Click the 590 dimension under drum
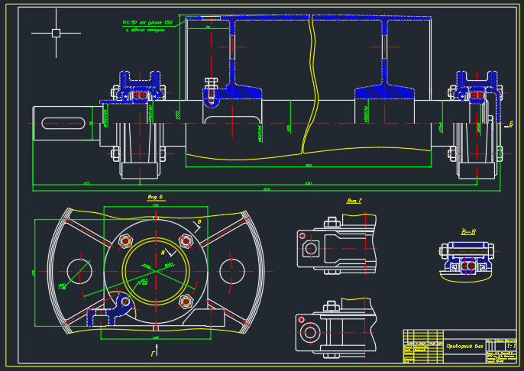This screenshot has width=524, height=371. (x=309, y=166)
